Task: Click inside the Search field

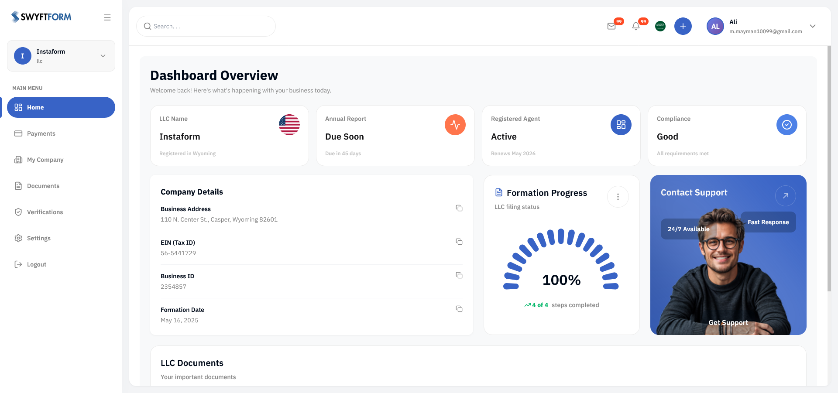Action: pyautogui.click(x=206, y=26)
